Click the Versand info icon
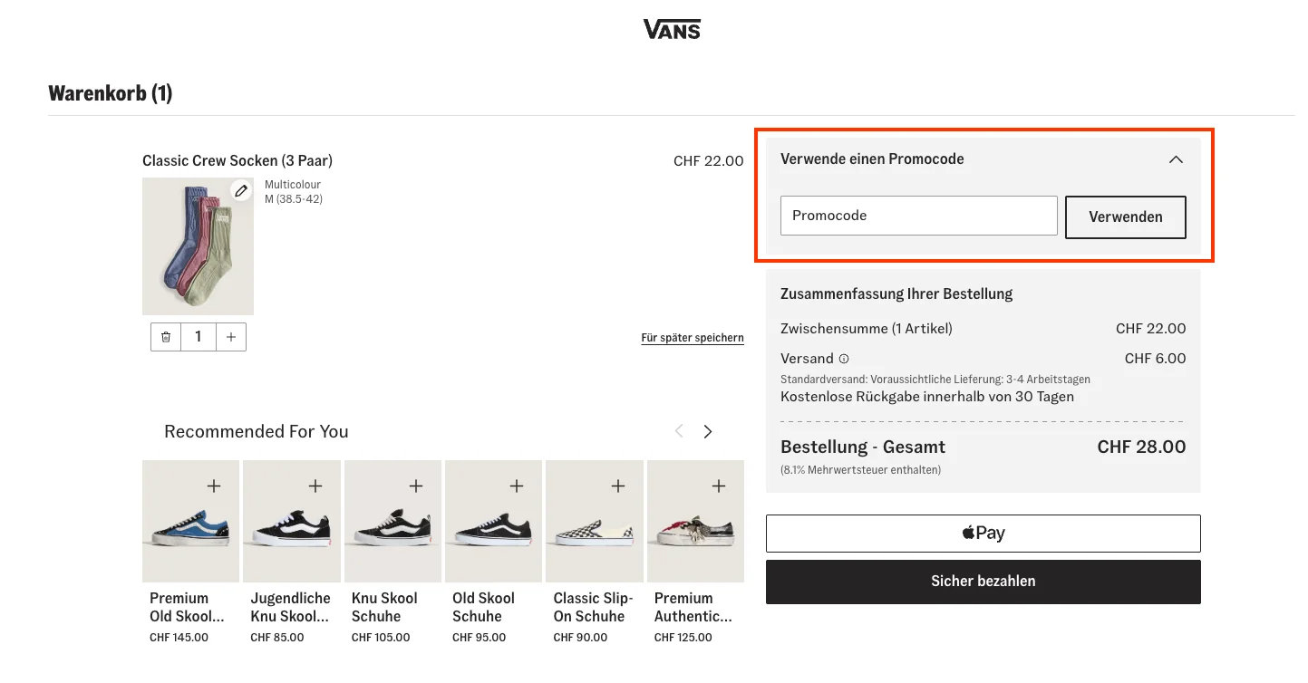The width and height of the screenshot is (1308, 683). (x=843, y=359)
